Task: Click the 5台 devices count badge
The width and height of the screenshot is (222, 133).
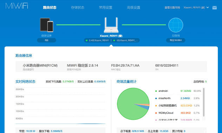Action: click(47, 40)
